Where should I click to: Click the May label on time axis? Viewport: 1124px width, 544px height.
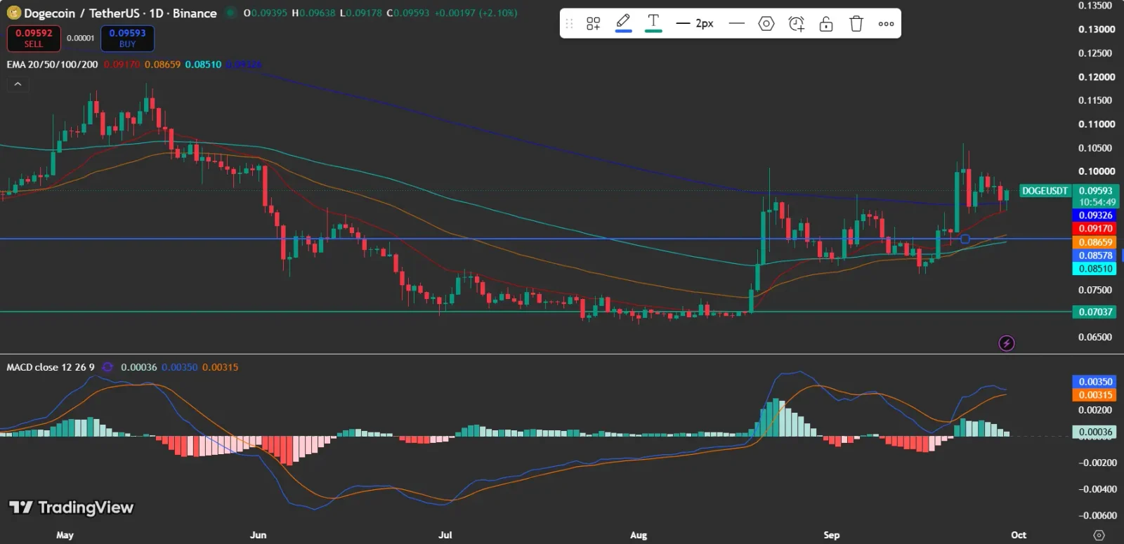point(65,535)
